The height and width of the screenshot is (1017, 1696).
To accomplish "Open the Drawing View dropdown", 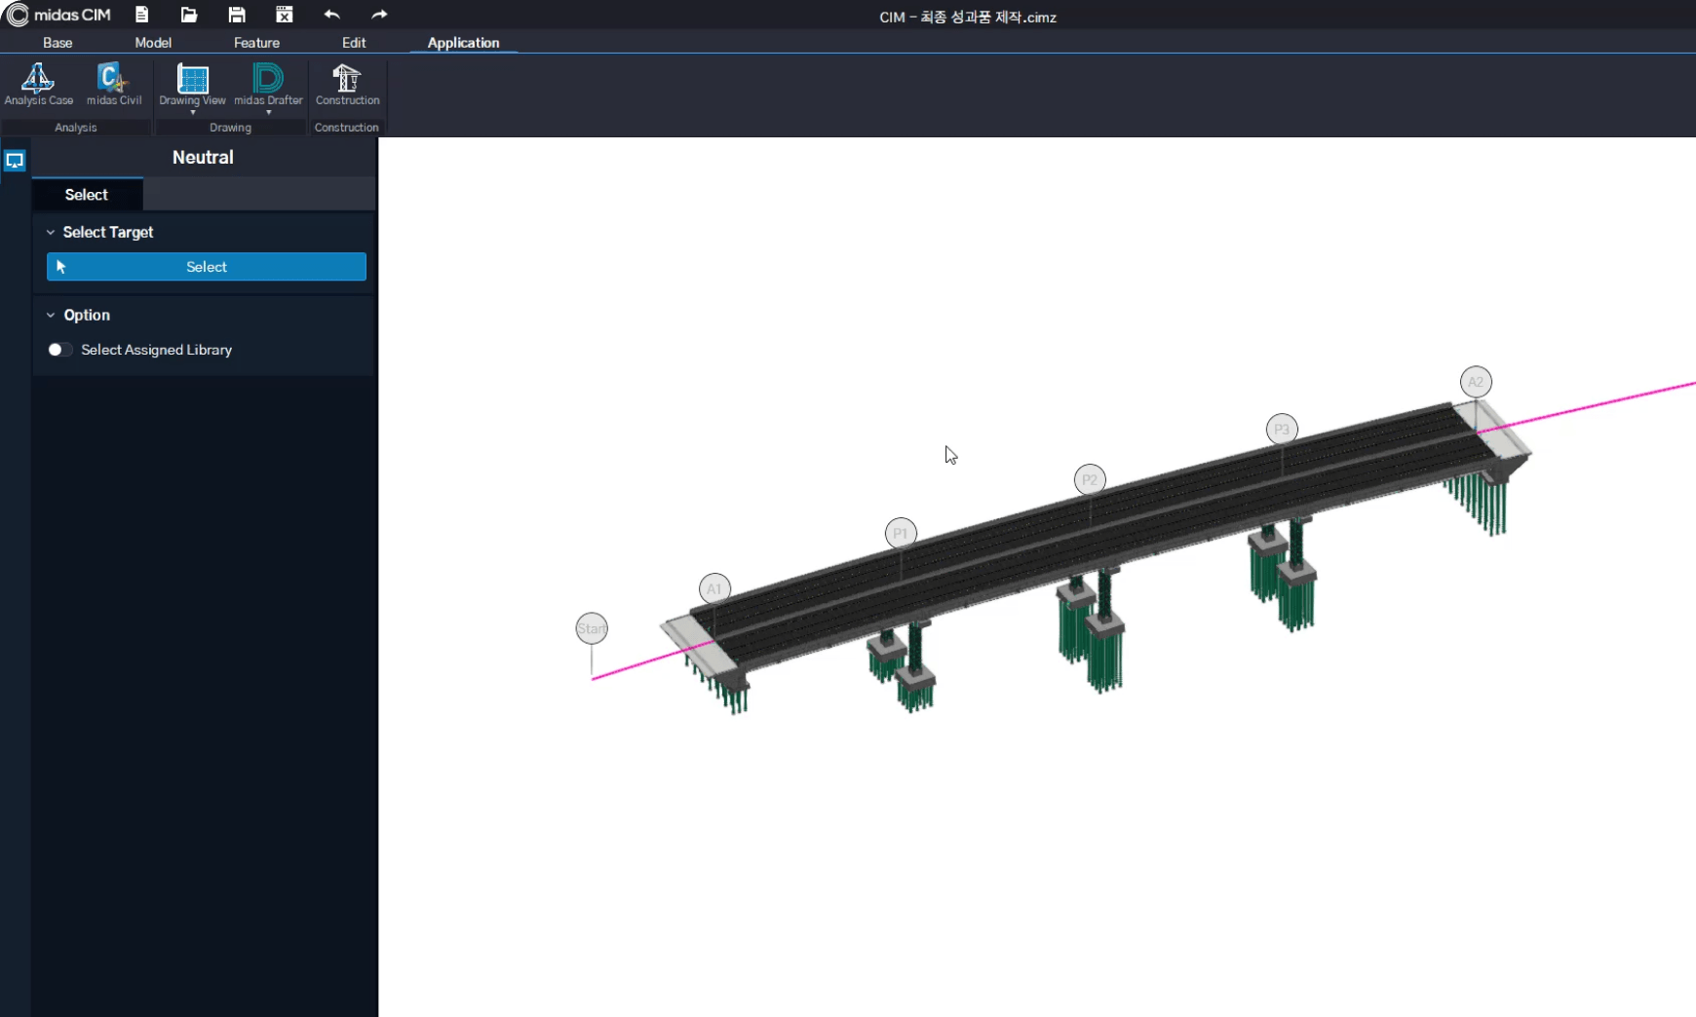I will [192, 112].
